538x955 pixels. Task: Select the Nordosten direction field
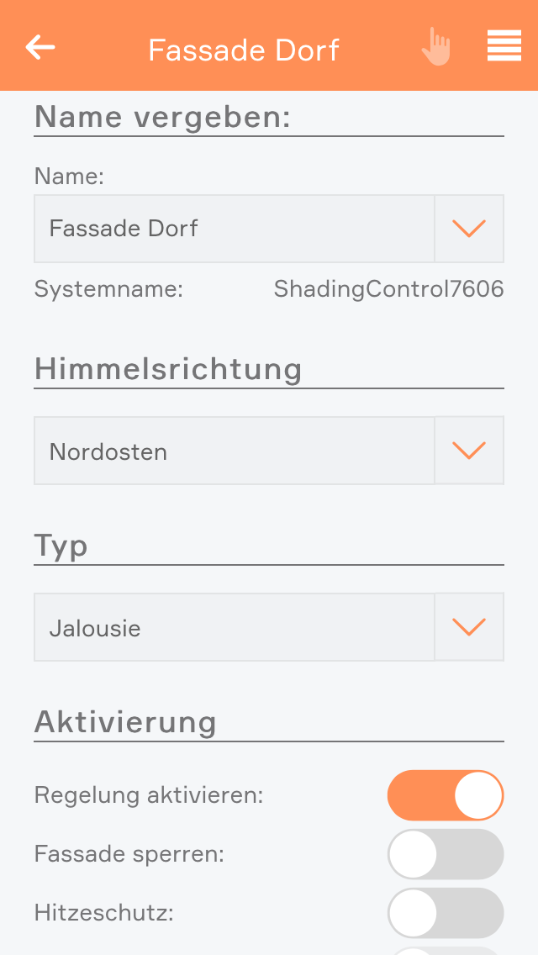(234, 451)
